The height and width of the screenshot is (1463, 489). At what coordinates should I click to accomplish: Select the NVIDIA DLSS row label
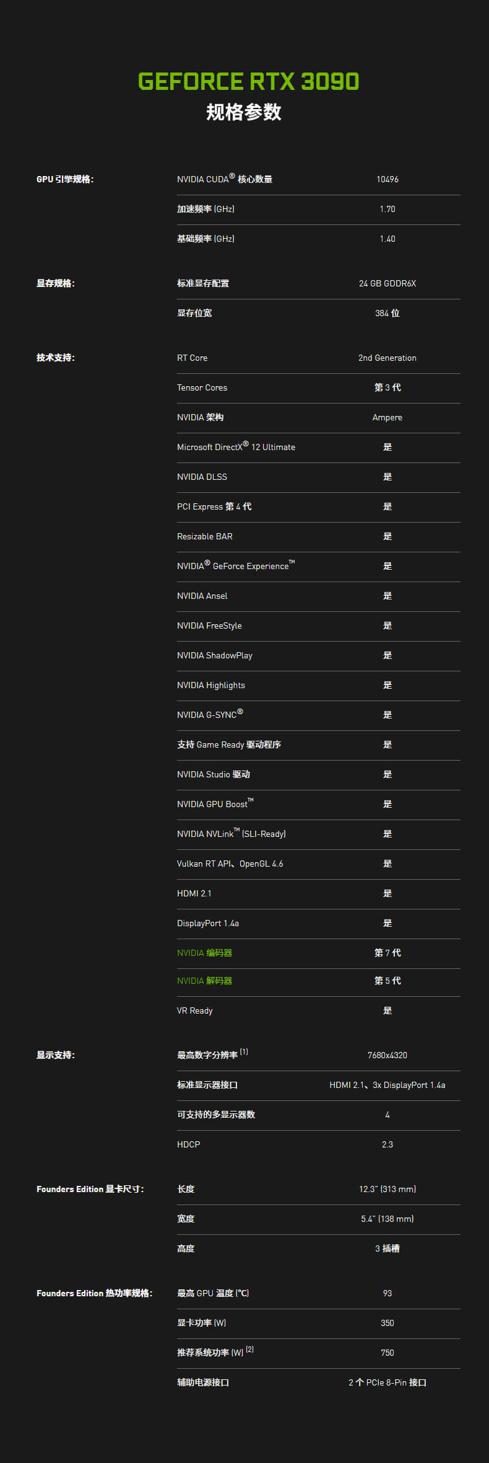202,477
